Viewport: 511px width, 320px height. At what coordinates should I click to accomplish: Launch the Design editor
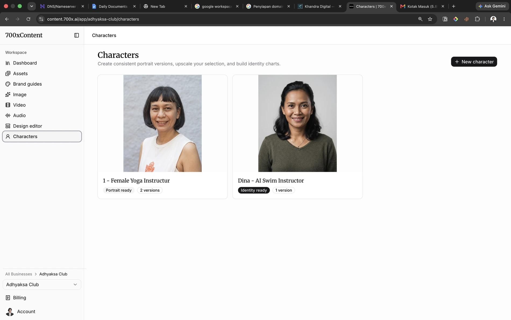tap(42, 126)
